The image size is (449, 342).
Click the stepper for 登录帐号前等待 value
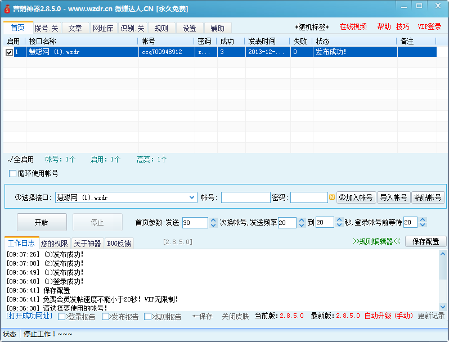[x=423, y=222]
